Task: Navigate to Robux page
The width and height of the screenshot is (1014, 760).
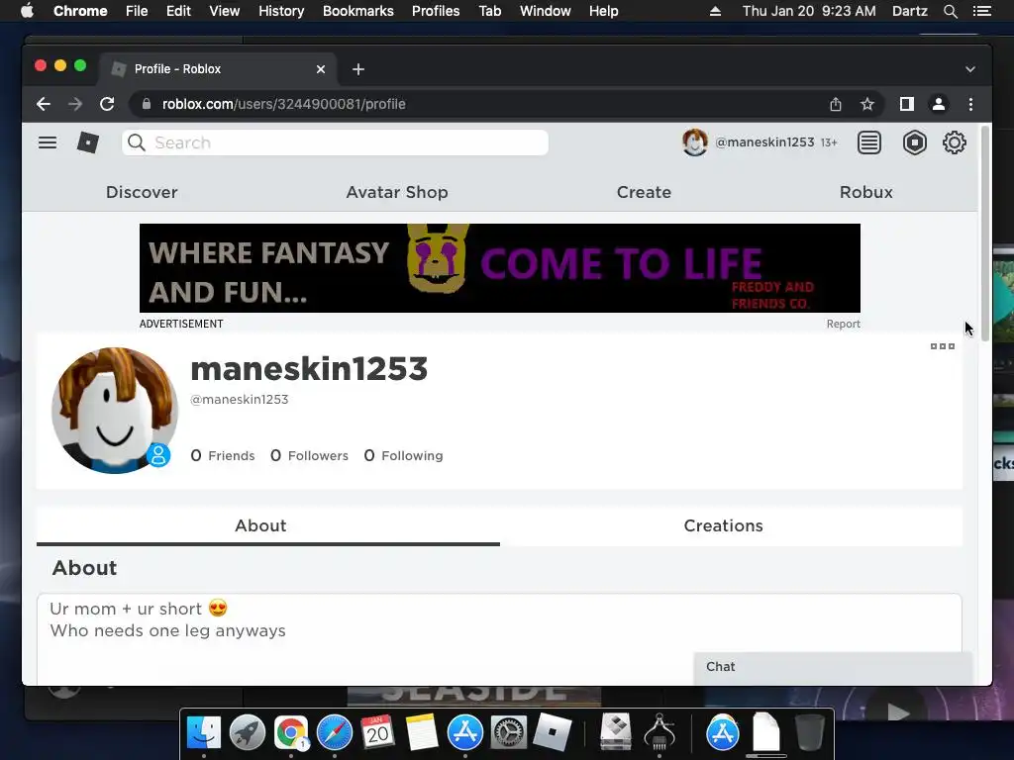Action: tap(865, 192)
